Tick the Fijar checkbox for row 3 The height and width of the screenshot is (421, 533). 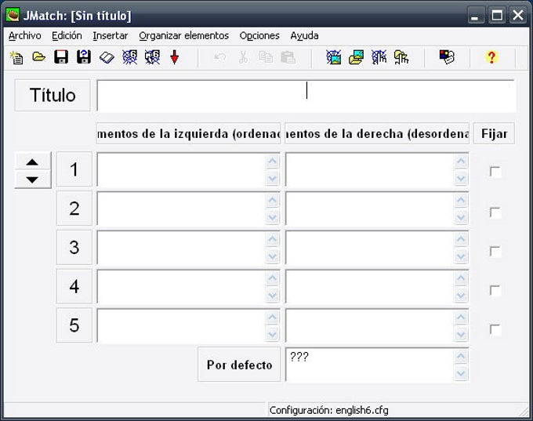coord(495,252)
